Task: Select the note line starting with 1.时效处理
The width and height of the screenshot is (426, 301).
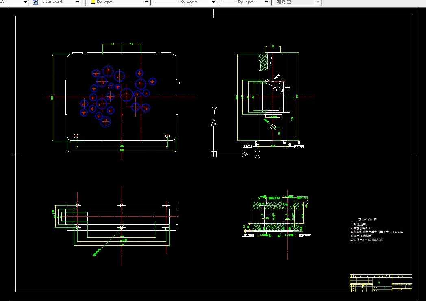Action: point(359,225)
